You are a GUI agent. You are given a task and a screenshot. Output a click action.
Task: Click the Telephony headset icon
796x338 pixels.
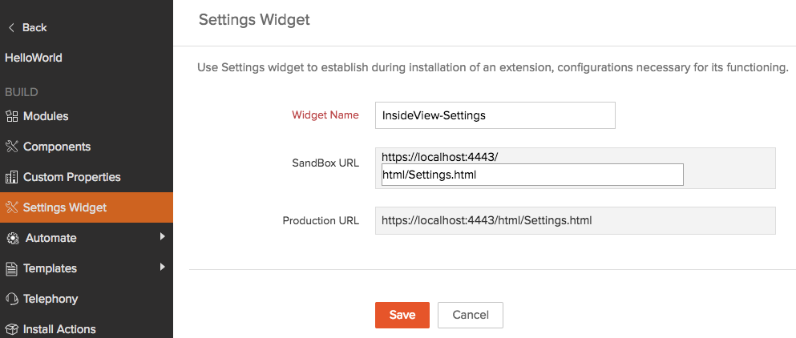pos(11,300)
